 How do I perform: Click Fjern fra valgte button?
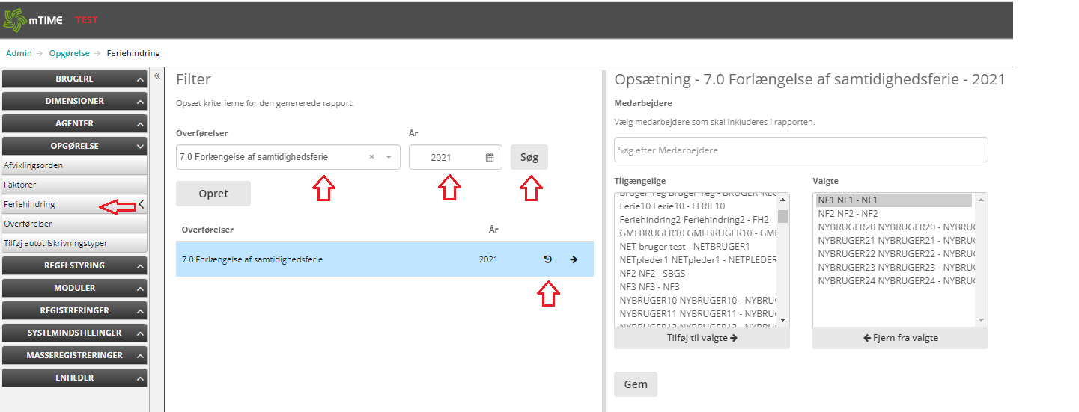pyautogui.click(x=900, y=338)
